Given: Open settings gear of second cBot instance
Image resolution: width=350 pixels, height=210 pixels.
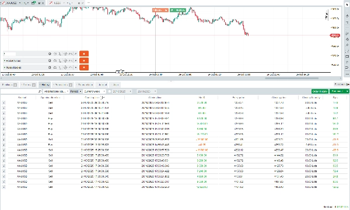Looking at the screenshot, I should [x=50, y=60].
